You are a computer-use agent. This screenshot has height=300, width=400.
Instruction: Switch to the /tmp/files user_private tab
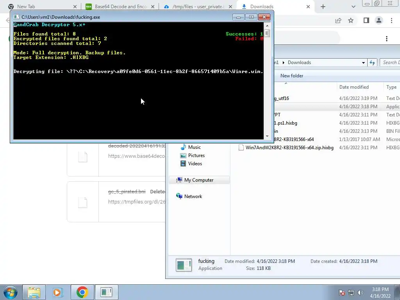[198, 7]
